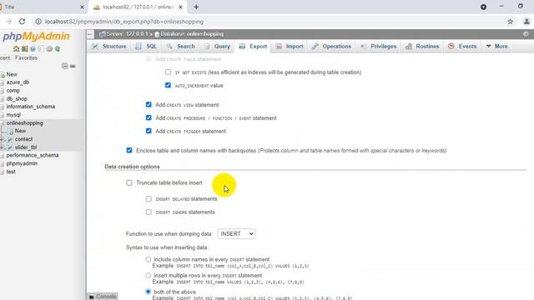Viewport: 534px width, 300px height.
Task: Open information_schema database
Action: [31, 107]
